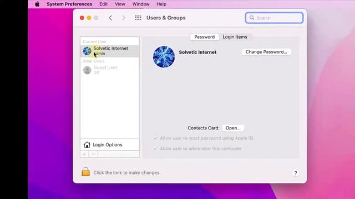Select Solvetic Internet user in sidebar
This screenshot has height=199, width=355.
[x=110, y=51]
